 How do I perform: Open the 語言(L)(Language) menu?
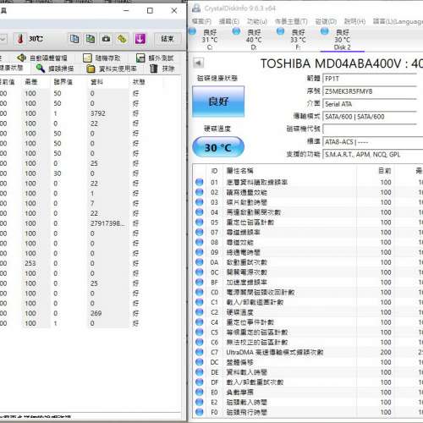(x=398, y=21)
